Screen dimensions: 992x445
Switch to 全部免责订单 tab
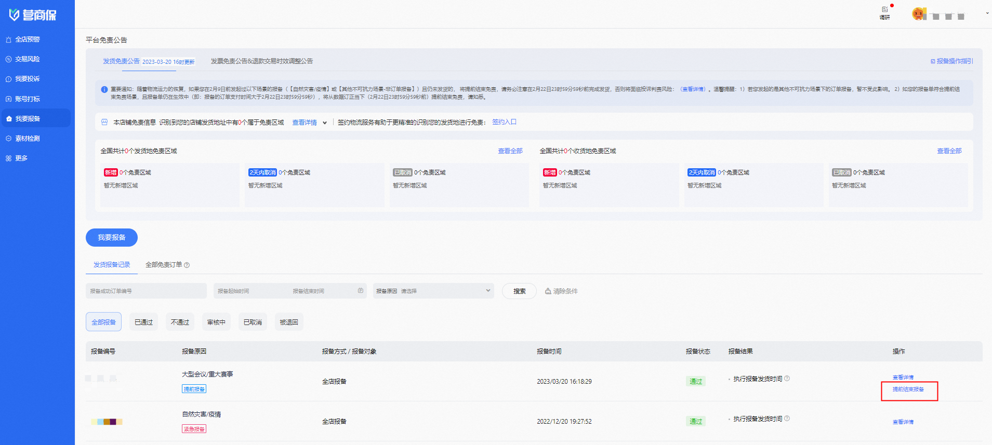click(164, 265)
